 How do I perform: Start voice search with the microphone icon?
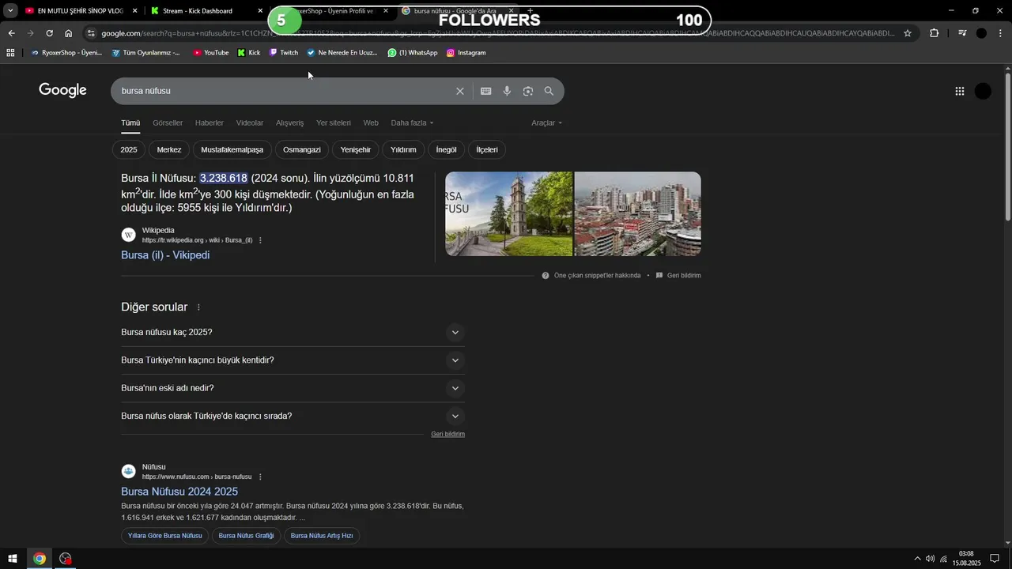(507, 91)
